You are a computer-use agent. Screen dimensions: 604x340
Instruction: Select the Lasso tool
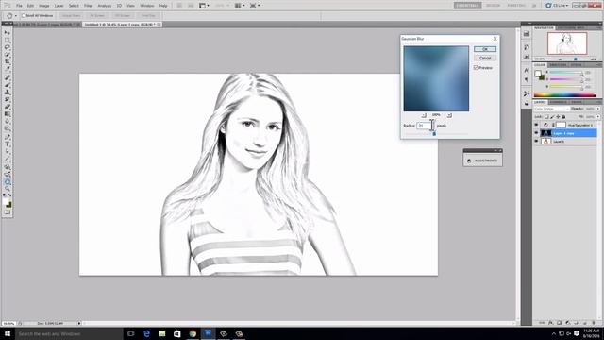(8, 47)
